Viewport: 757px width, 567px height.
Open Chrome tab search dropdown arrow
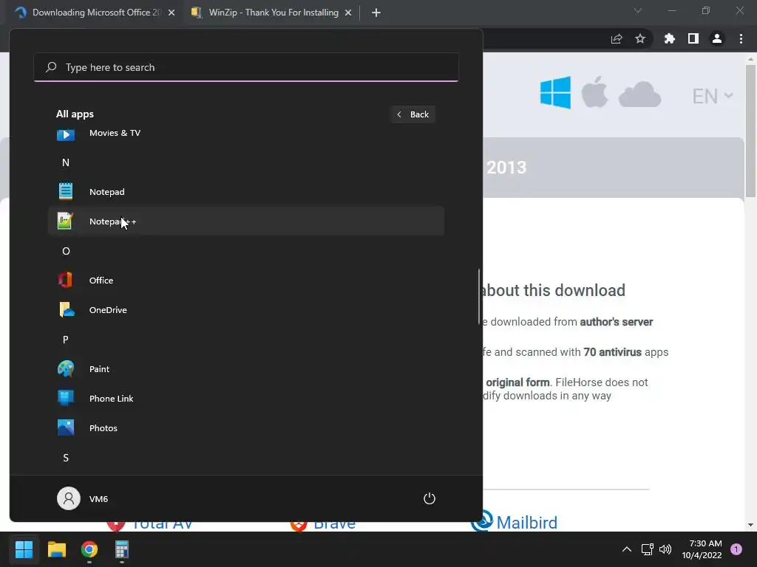pyautogui.click(x=638, y=10)
